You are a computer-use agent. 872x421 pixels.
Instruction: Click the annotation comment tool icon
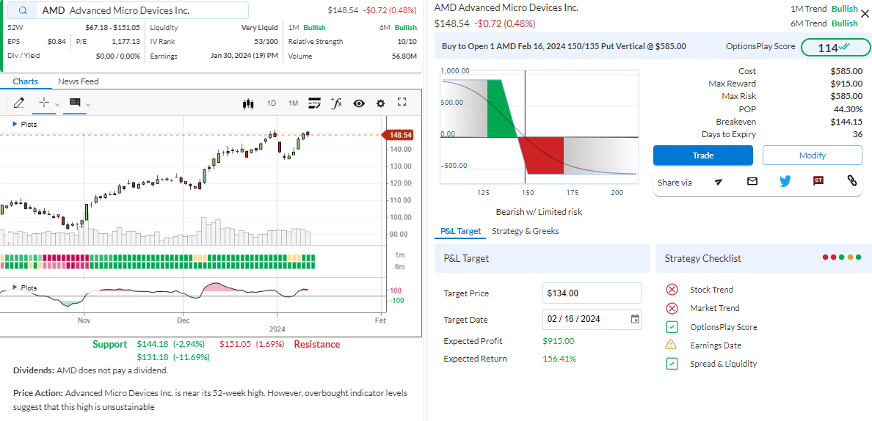pyautogui.click(x=75, y=103)
